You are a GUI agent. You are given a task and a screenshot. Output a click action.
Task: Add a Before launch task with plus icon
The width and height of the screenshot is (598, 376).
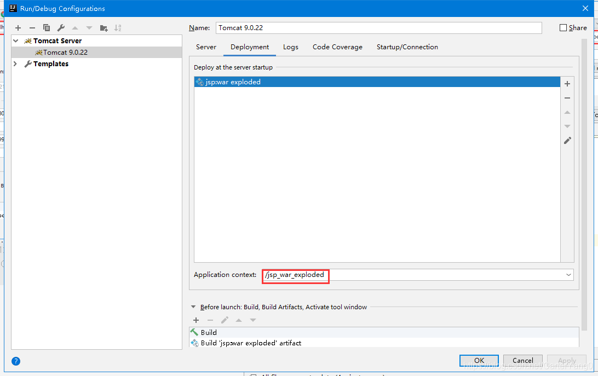pyautogui.click(x=196, y=320)
